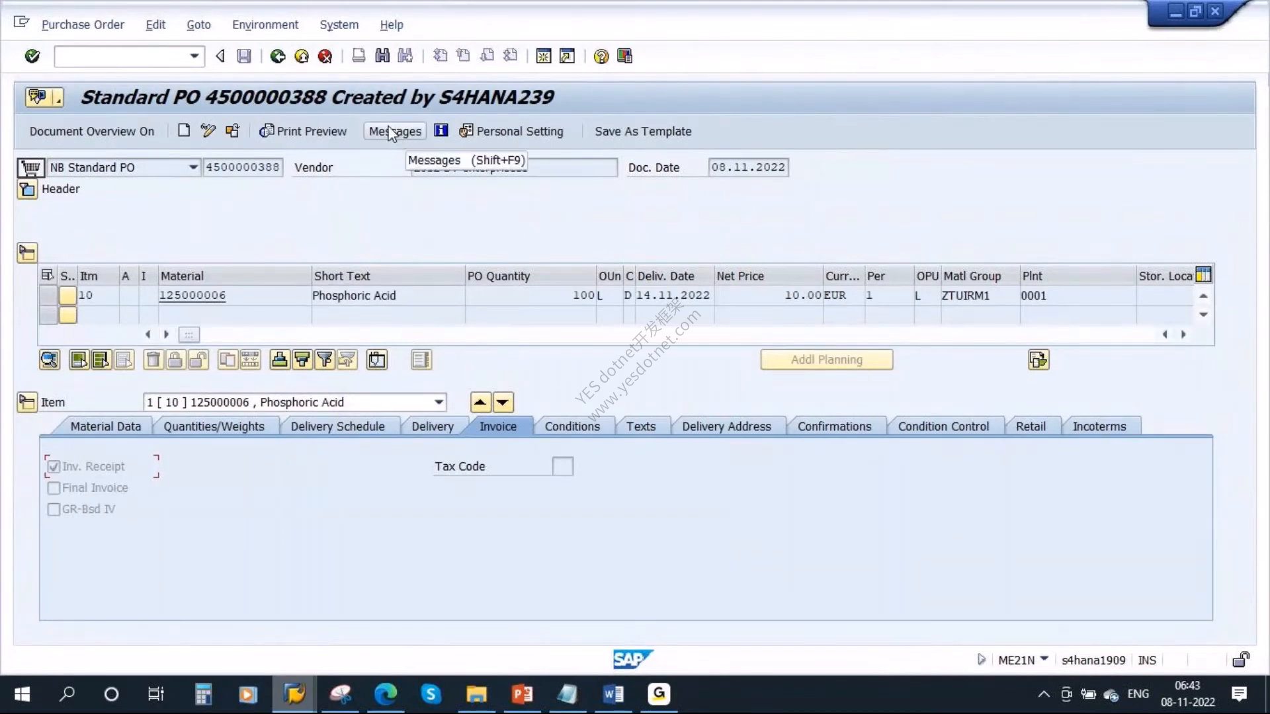Click the Save floppy disk icon
Screen dimensions: 1270x714
244,56
